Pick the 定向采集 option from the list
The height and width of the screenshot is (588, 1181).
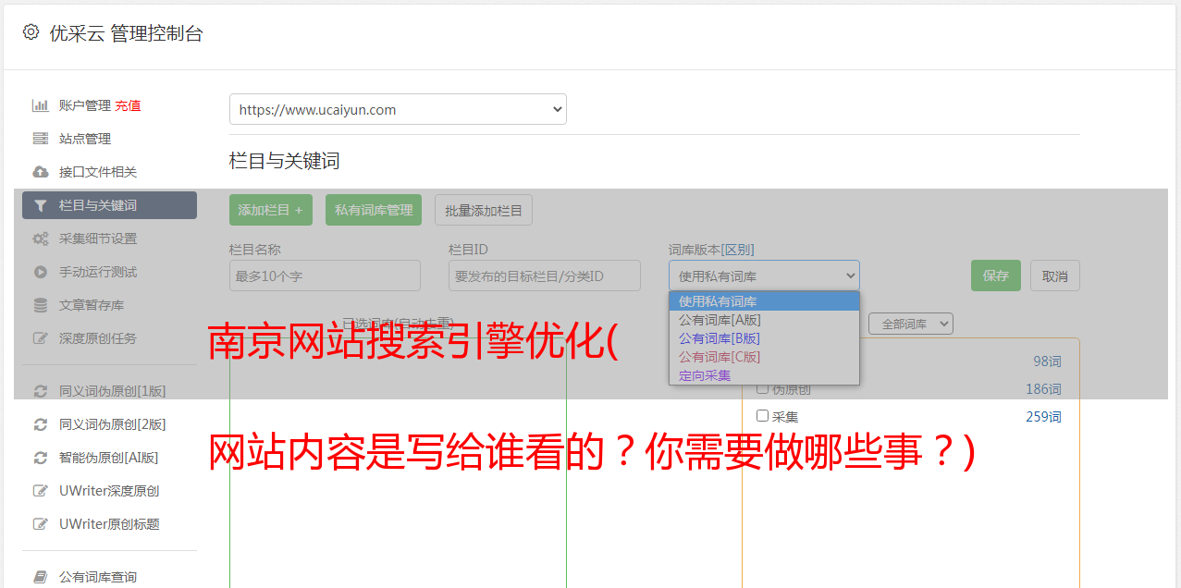[764, 375]
